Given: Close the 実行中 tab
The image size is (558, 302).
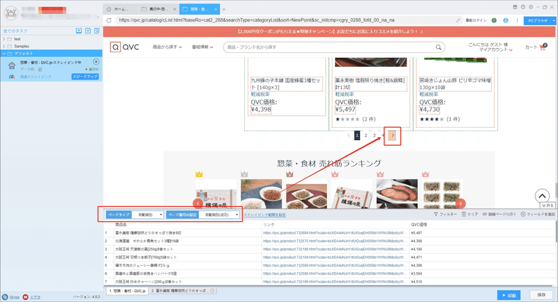Looking at the screenshot, I should pyautogui.click(x=174, y=9).
